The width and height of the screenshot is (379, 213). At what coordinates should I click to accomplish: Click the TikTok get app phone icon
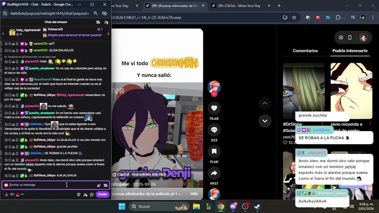350,38
